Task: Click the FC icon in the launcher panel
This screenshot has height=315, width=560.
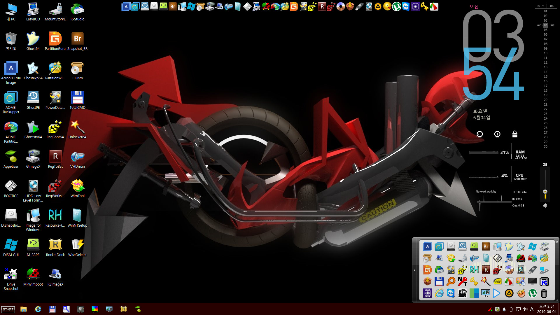Action: pyautogui.click(x=544, y=281)
